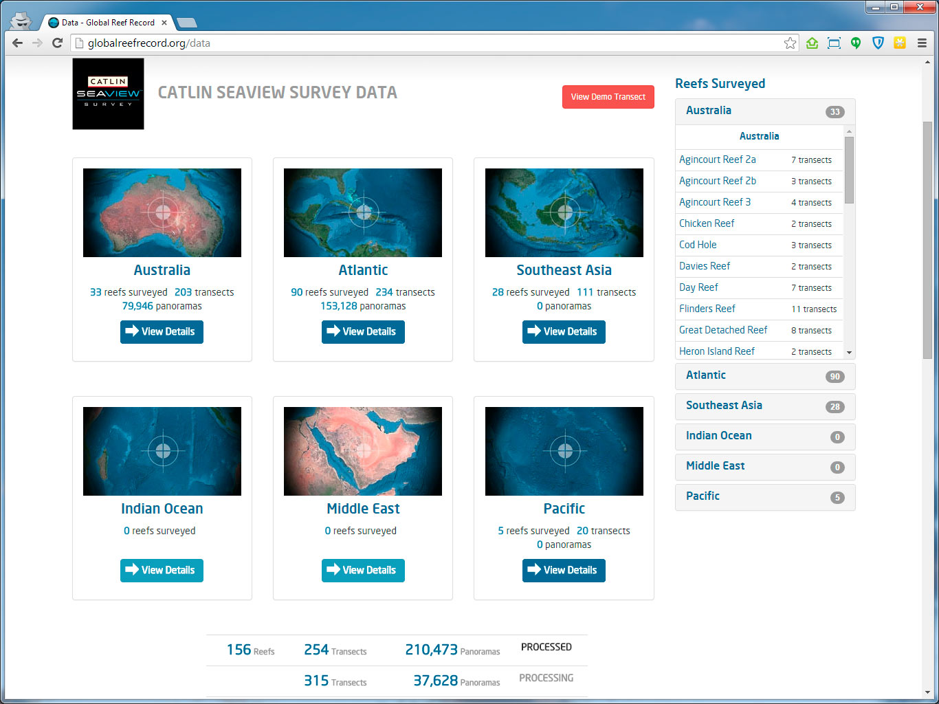939x704 pixels.
Task: Bookmark page with the star icon
Action: tap(790, 43)
